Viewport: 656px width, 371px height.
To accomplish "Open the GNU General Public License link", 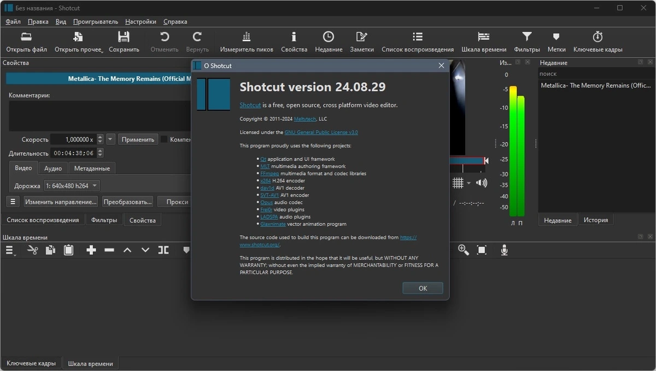I will pos(321,132).
